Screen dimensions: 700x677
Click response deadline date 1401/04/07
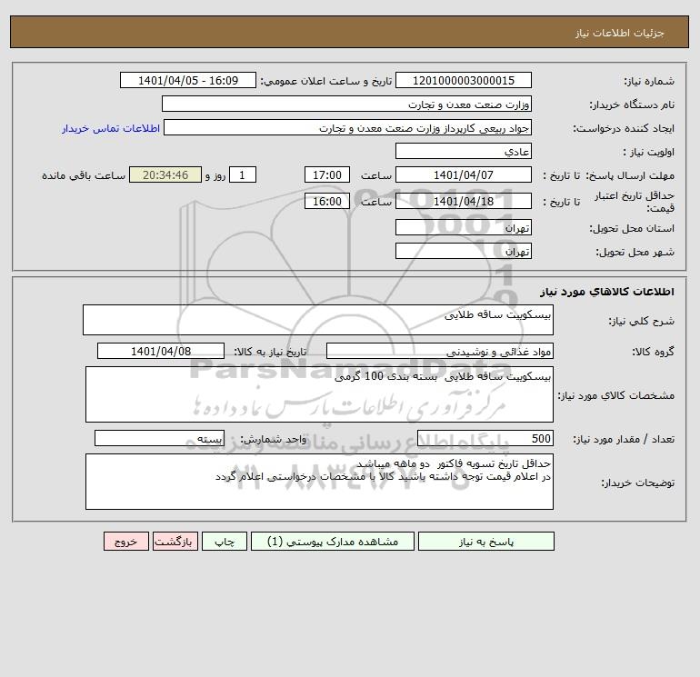(464, 175)
